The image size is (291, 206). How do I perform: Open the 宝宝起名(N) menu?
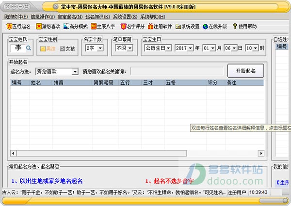pyautogui.click(x=70, y=17)
